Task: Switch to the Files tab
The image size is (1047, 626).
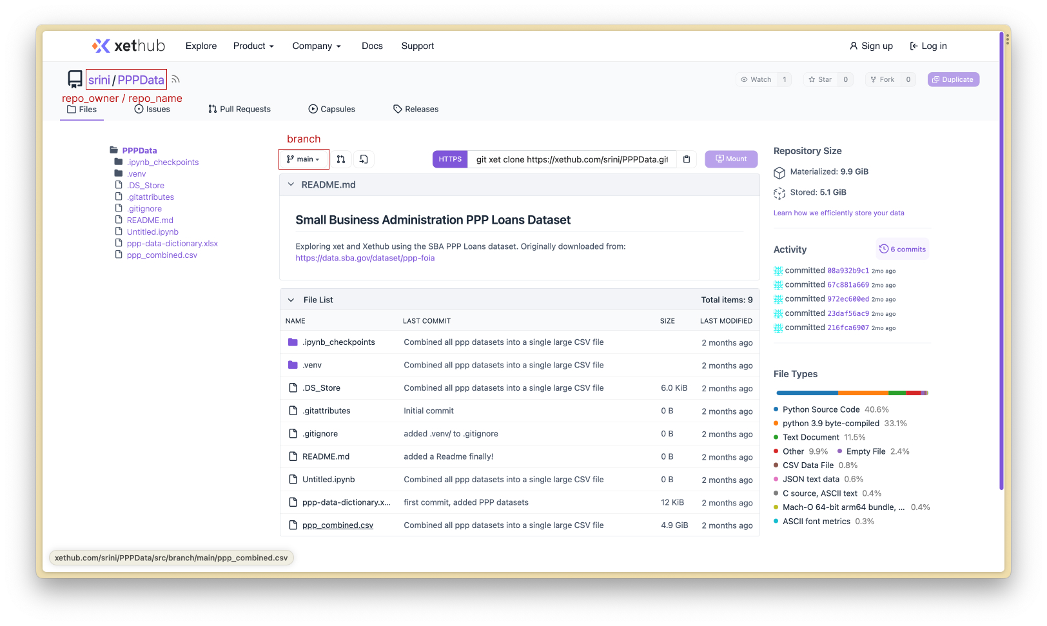Action: click(x=82, y=110)
